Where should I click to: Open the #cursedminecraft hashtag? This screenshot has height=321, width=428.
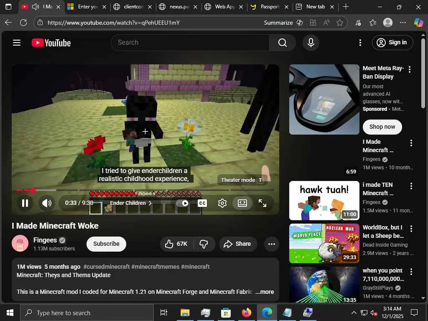click(107, 267)
